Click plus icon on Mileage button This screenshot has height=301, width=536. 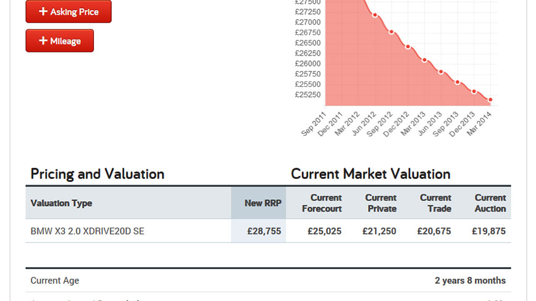[43, 41]
